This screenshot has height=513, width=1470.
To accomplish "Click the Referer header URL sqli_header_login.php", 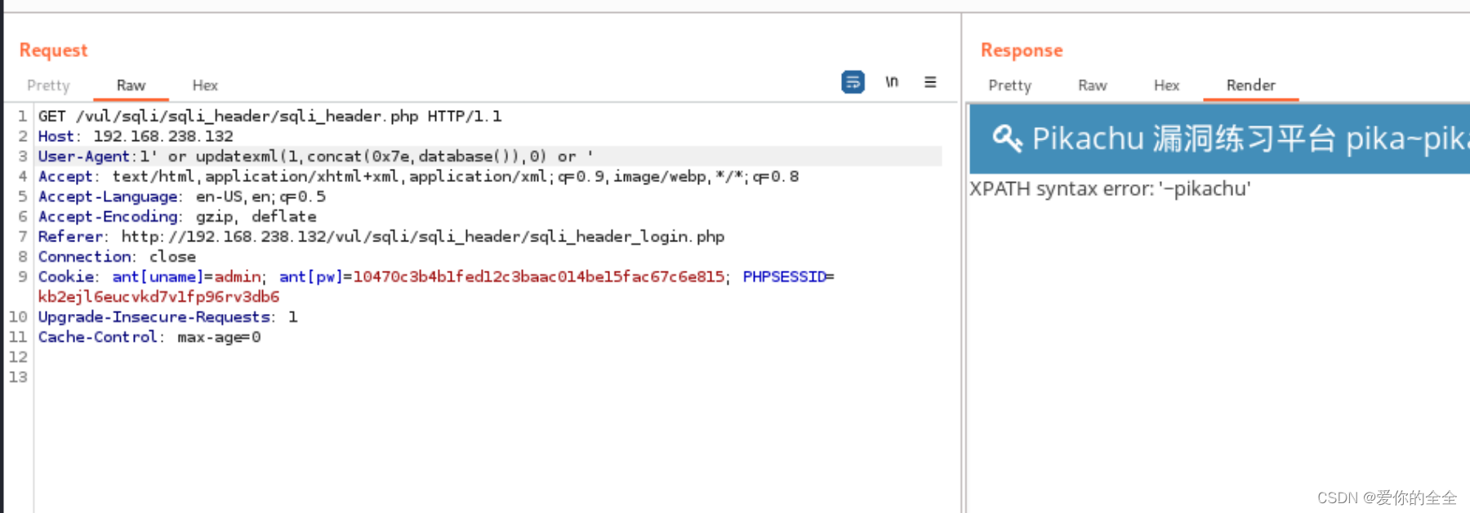I will (x=423, y=237).
